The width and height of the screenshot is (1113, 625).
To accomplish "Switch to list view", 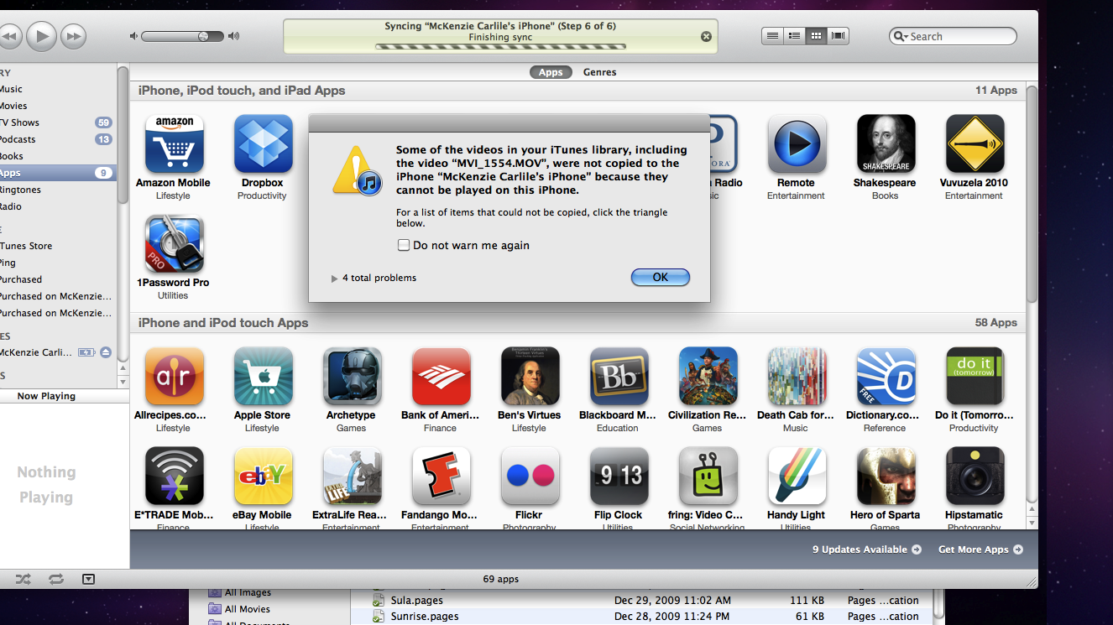I will tap(772, 36).
